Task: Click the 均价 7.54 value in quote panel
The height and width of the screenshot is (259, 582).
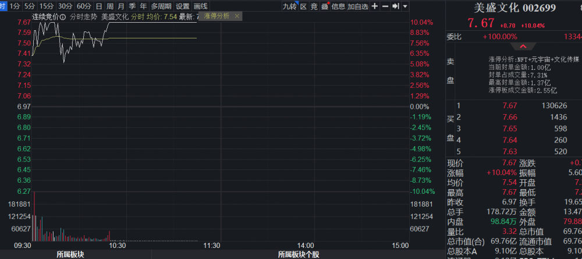Action: click(509, 183)
